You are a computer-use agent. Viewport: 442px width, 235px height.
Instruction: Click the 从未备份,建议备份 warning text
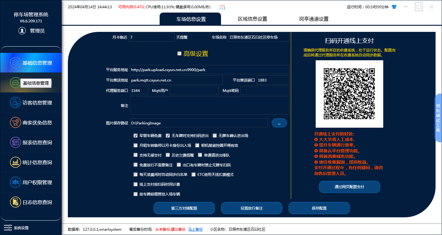170,229
